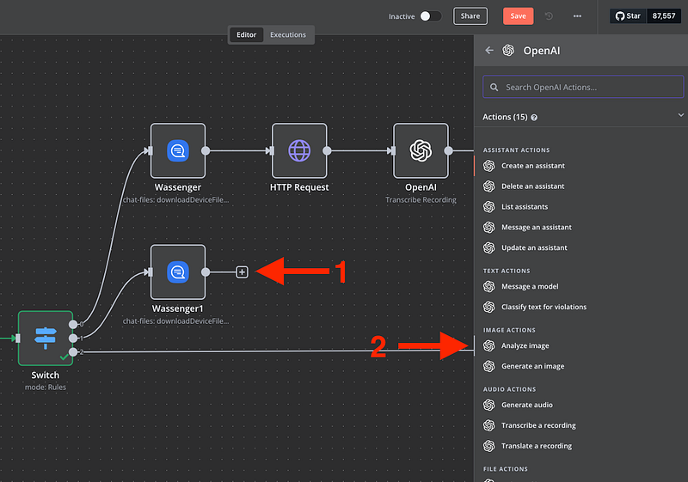The height and width of the screenshot is (482, 688).
Task: Click the GitHub Star button
Action: click(630, 16)
